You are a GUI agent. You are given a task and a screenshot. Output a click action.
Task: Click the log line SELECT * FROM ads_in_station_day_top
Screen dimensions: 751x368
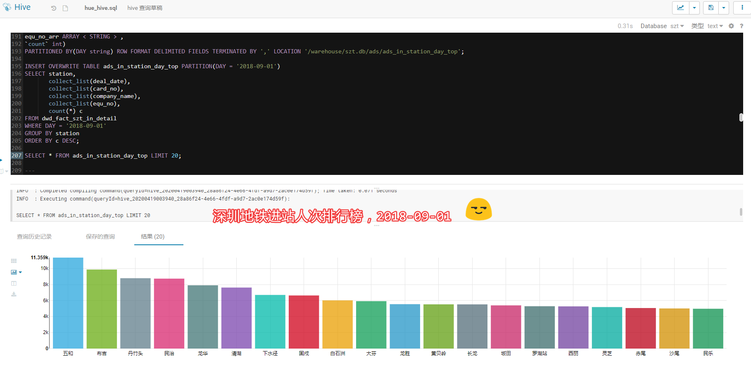click(x=83, y=215)
